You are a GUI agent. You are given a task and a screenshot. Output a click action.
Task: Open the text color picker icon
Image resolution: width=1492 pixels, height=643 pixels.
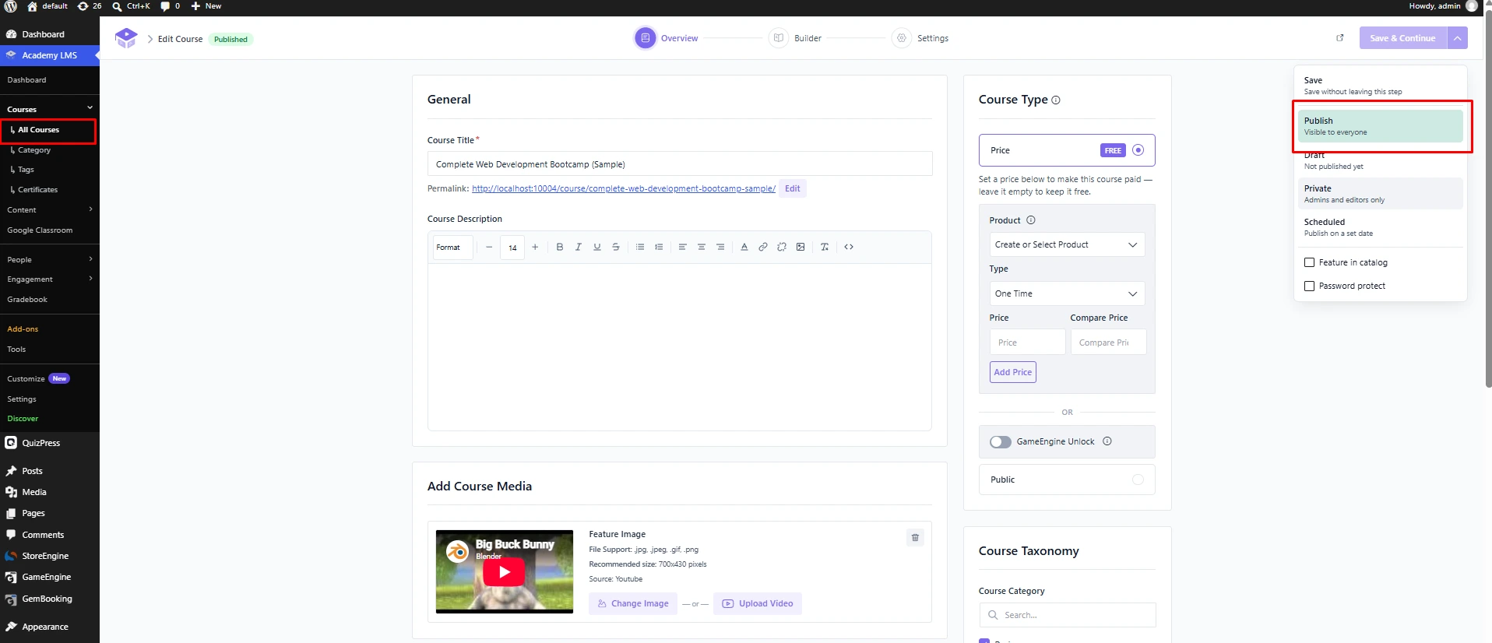tap(744, 247)
